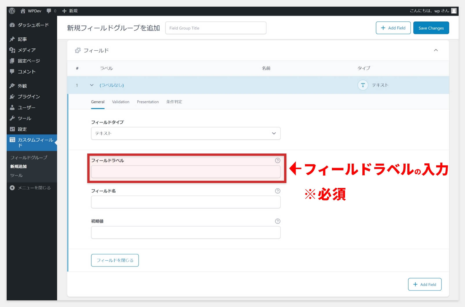Click the WPDev site name link

pyautogui.click(x=34, y=11)
